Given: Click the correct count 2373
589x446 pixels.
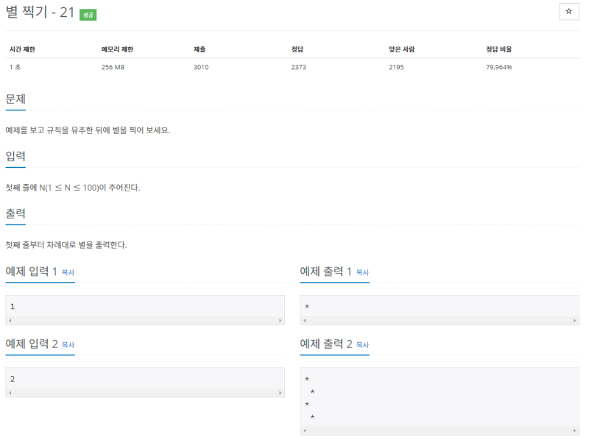Looking at the screenshot, I should click(299, 67).
